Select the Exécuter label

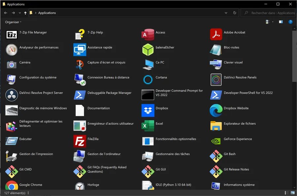pyautogui.click(x=25, y=139)
